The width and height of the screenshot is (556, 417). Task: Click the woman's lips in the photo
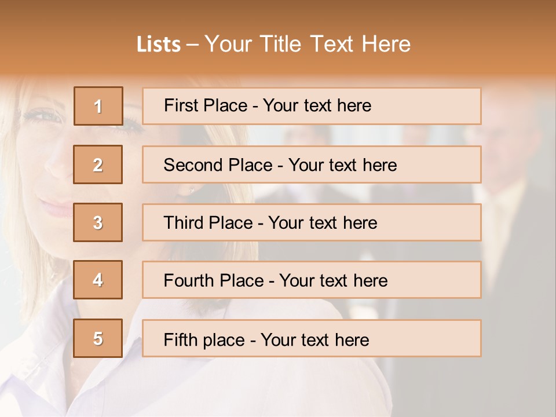click(56, 208)
